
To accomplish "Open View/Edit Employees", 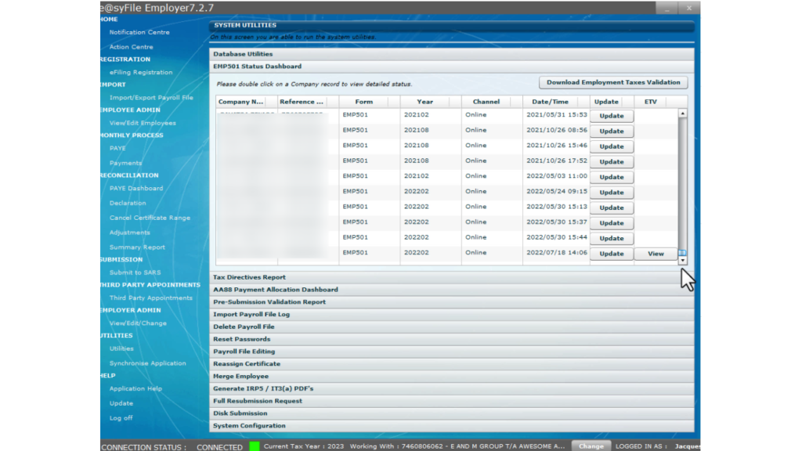I will tap(143, 123).
